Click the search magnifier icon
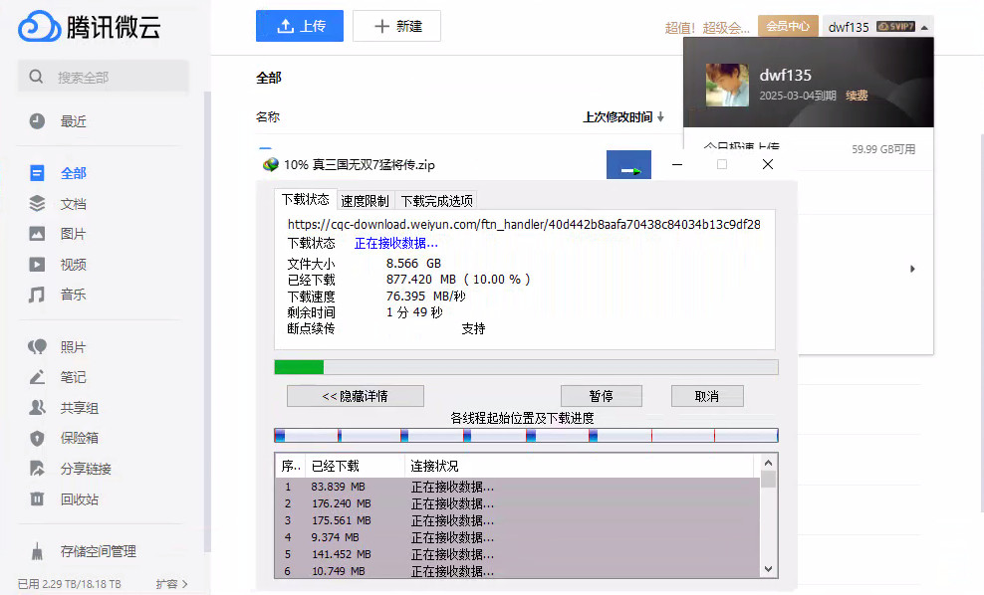Screen dimensions: 984x595 click(x=37, y=77)
